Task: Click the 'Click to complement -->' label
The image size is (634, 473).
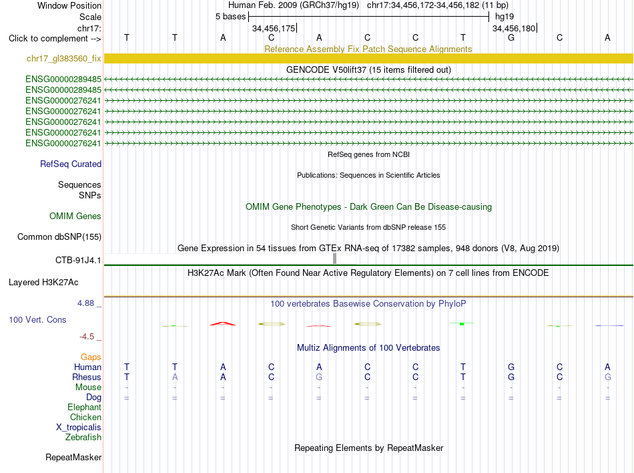Action: tap(55, 39)
